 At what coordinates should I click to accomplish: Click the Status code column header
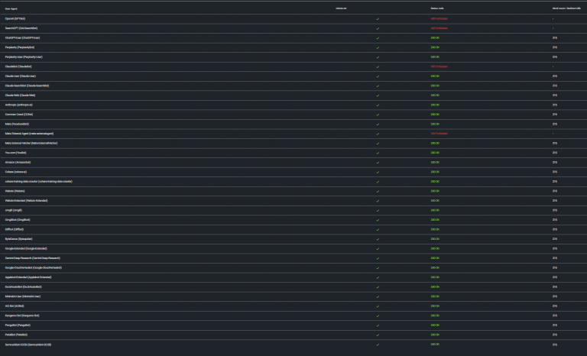tap(436, 8)
